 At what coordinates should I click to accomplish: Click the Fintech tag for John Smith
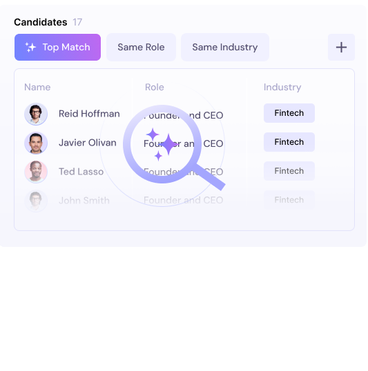point(289,200)
